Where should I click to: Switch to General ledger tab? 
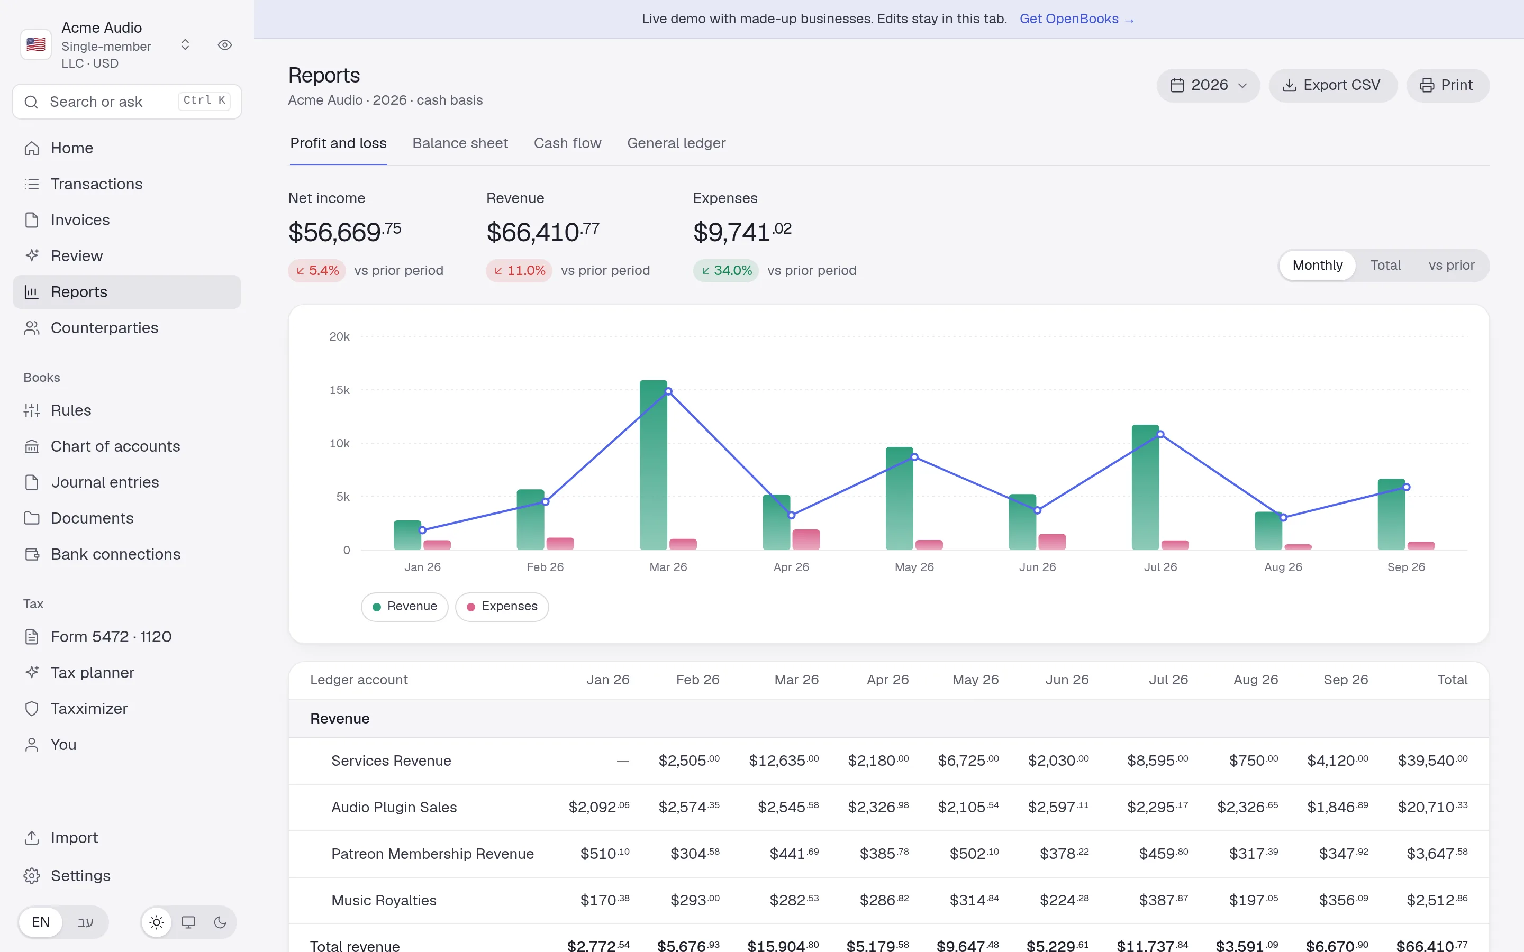(x=676, y=143)
